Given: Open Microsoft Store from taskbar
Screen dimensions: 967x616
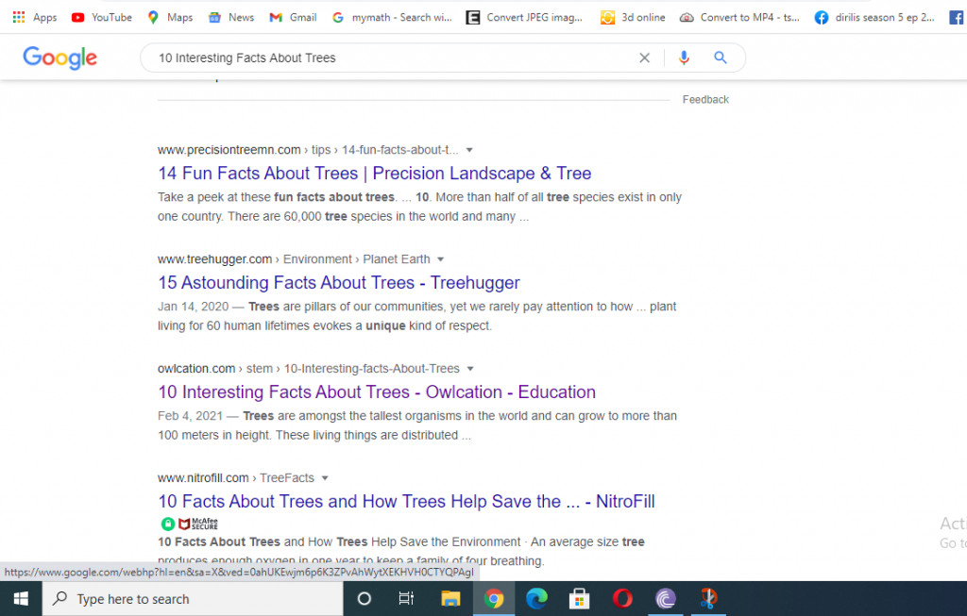Looking at the screenshot, I should (x=579, y=599).
